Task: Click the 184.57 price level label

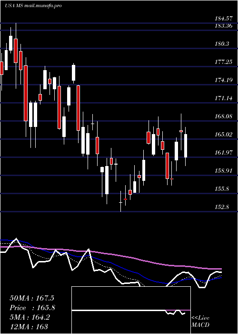Action: point(223,19)
